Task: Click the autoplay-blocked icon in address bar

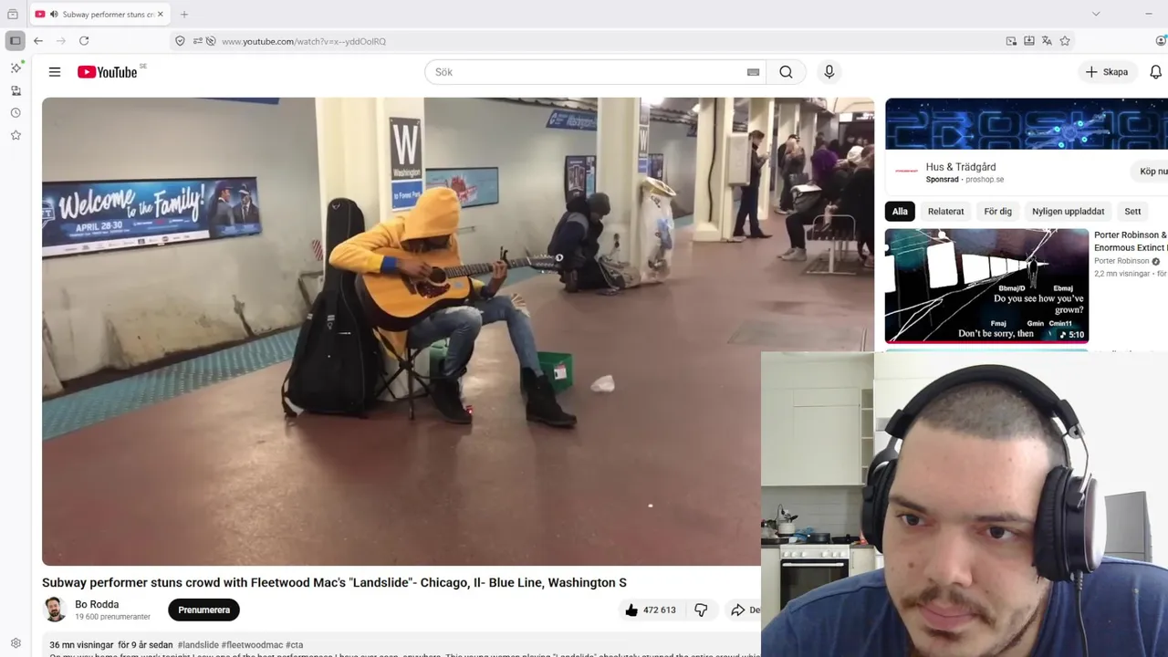Action: (x=211, y=41)
